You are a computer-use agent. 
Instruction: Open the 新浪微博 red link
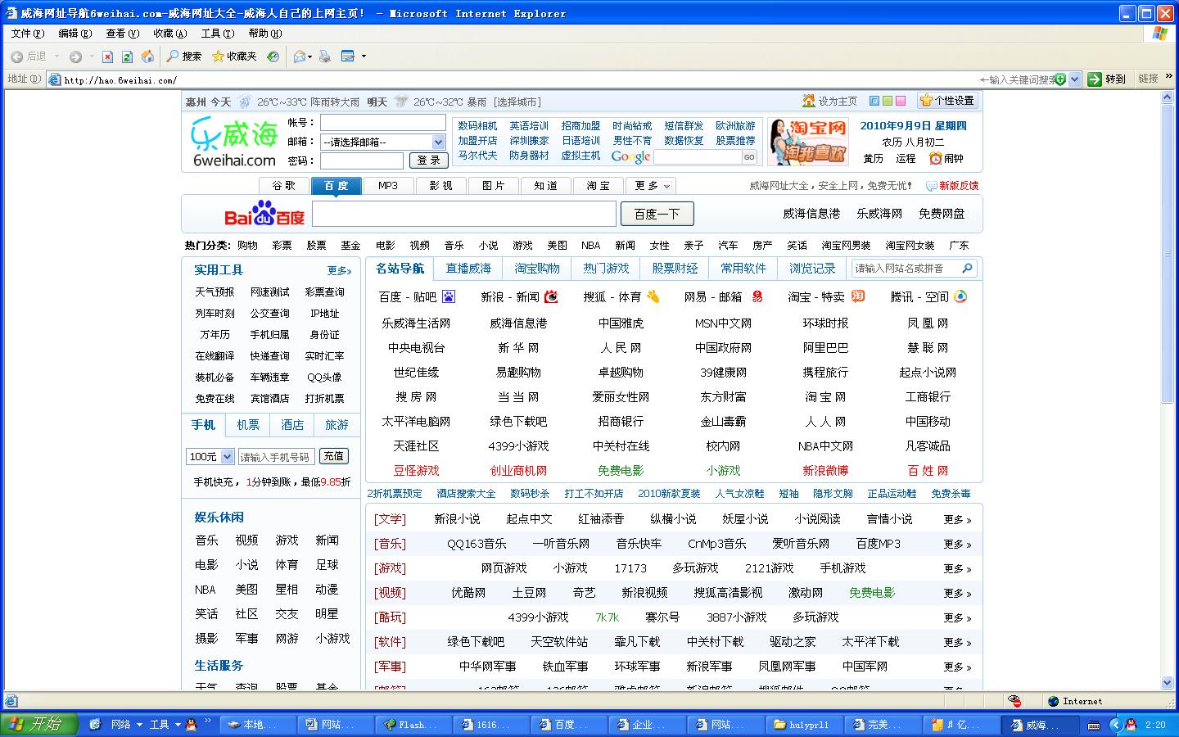825,471
